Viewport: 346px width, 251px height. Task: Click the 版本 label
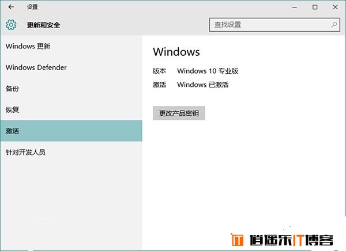[x=159, y=71]
